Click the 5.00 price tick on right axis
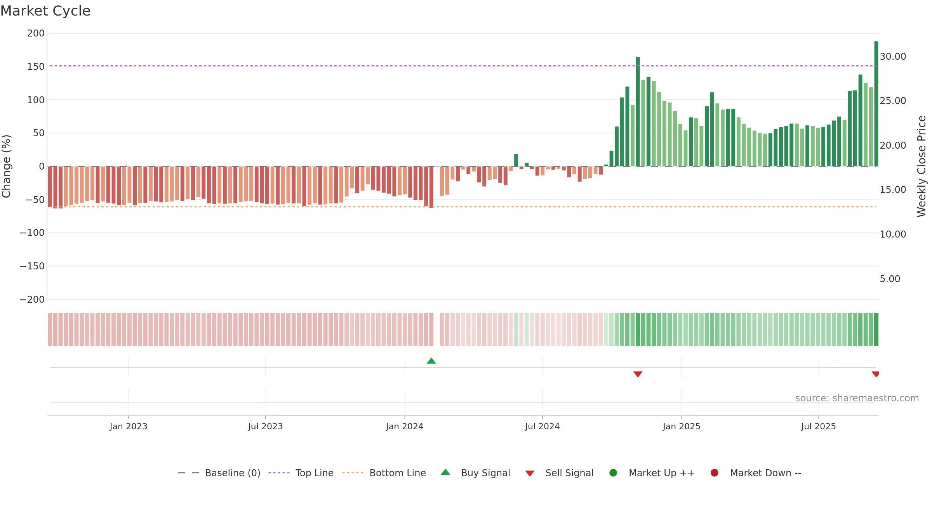This screenshot has height=524, width=932. [x=890, y=279]
